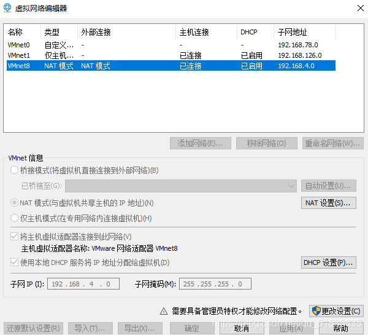Screen dimensions: 368x335
Task: Click the 取消 button
Action: pyautogui.click(x=242, y=328)
